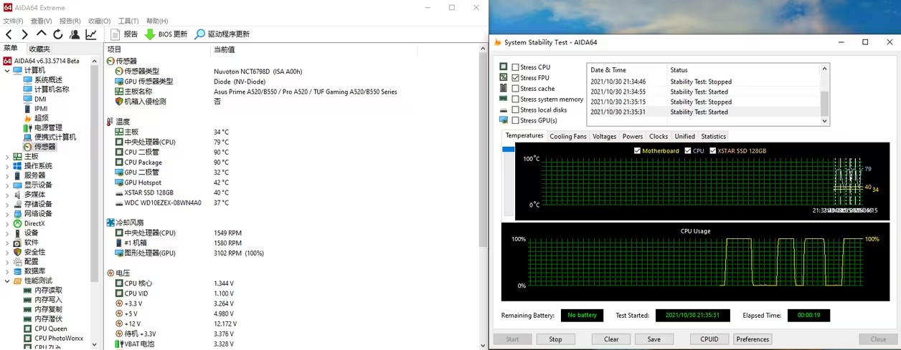Click the CPUID button
Image resolution: width=901 pixels, height=350 pixels.
coord(709,339)
